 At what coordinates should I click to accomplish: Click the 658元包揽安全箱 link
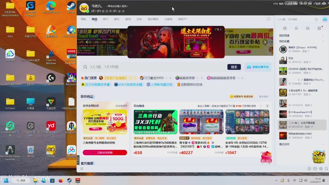point(128,85)
